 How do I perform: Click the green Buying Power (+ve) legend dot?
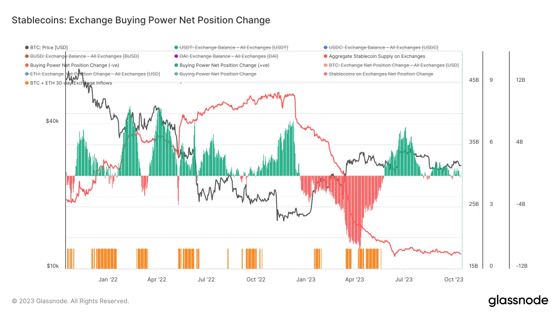(x=176, y=65)
